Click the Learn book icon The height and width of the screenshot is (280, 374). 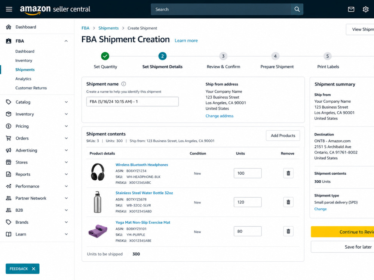click(9, 234)
